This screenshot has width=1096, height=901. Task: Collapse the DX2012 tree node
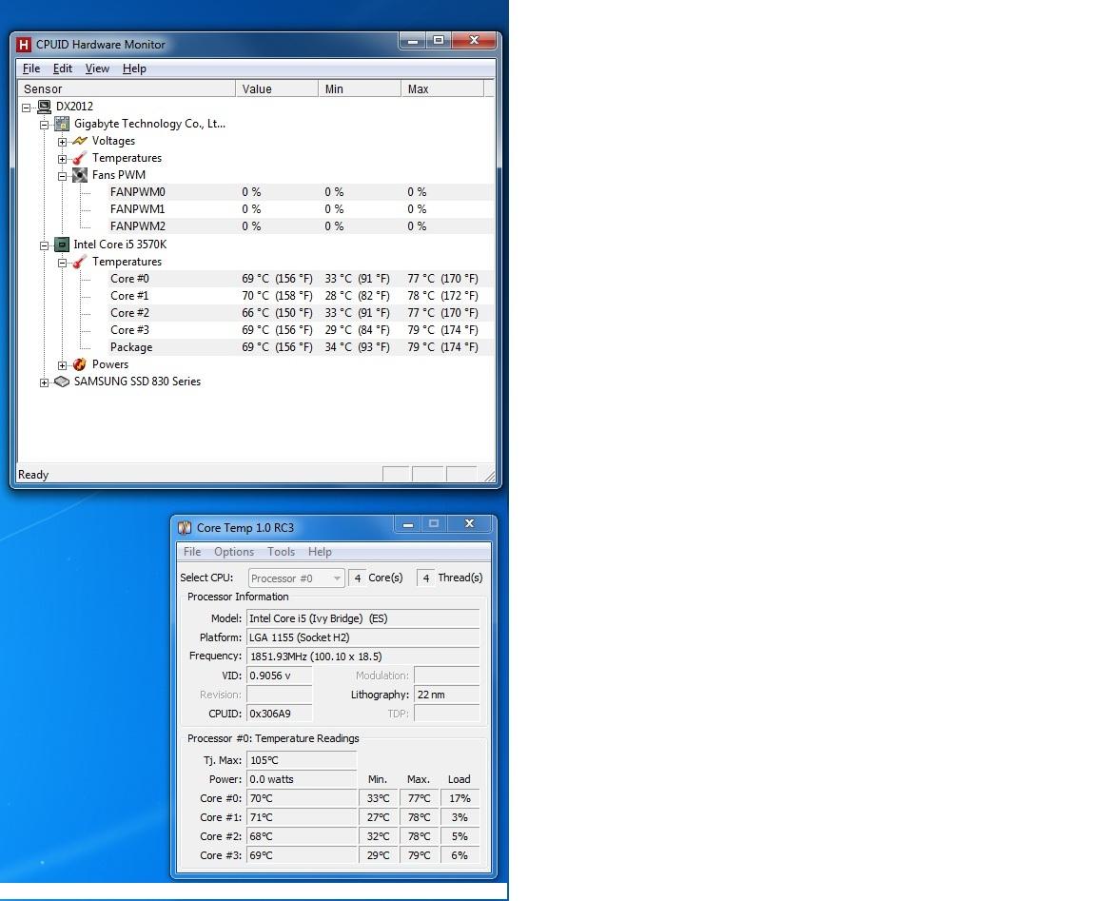[x=26, y=108]
